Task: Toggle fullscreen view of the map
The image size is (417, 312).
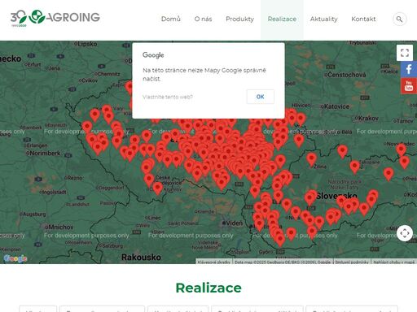Action: (405, 53)
